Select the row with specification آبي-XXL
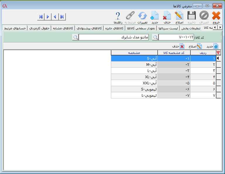The height and width of the screenshot is (174, 225). [134, 83]
